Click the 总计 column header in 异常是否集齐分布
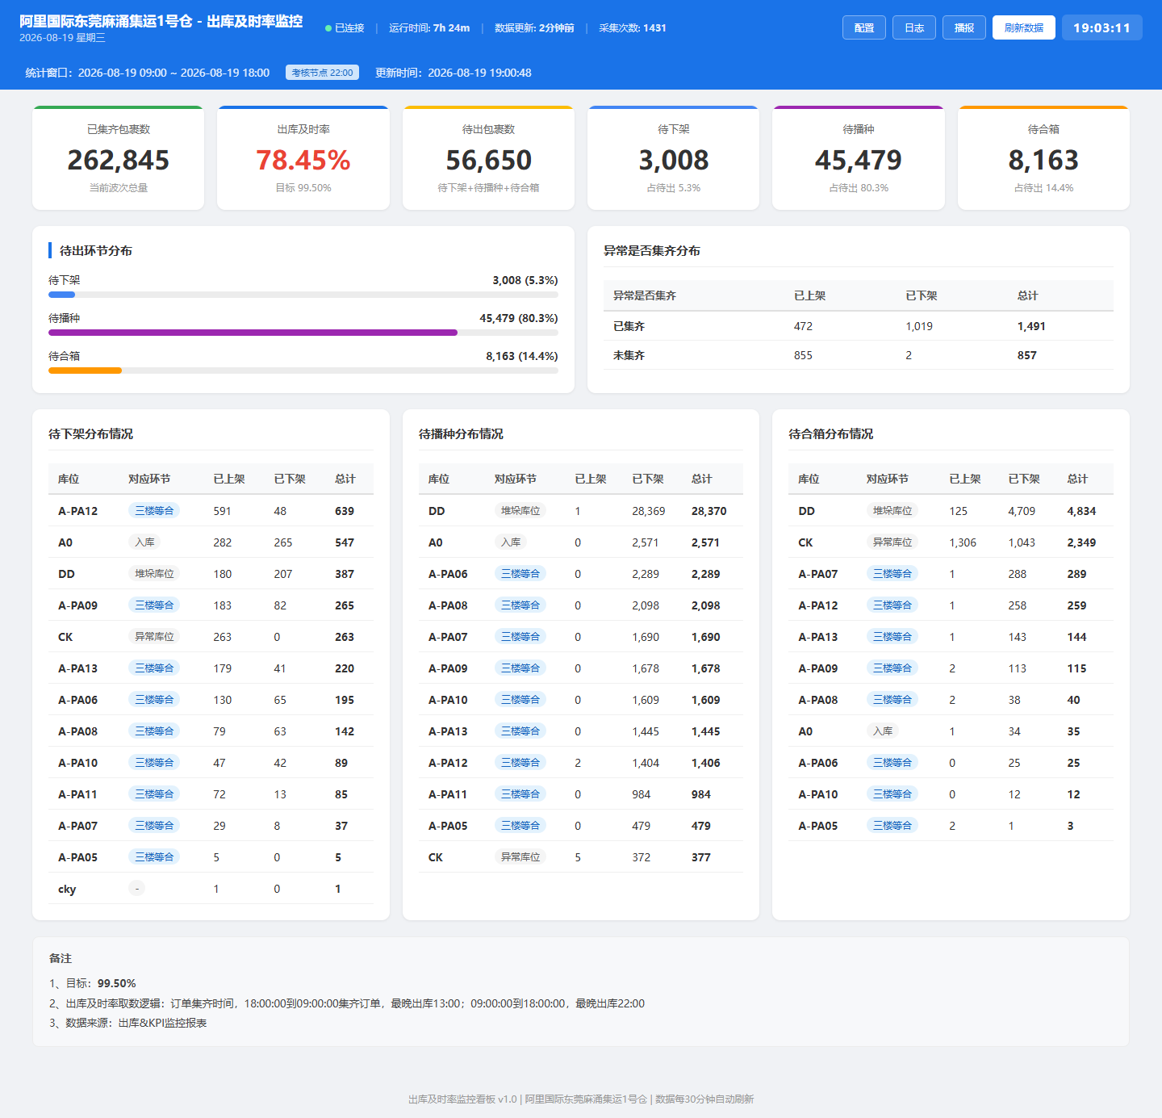This screenshot has width=1162, height=1118. pyautogui.click(x=1027, y=295)
